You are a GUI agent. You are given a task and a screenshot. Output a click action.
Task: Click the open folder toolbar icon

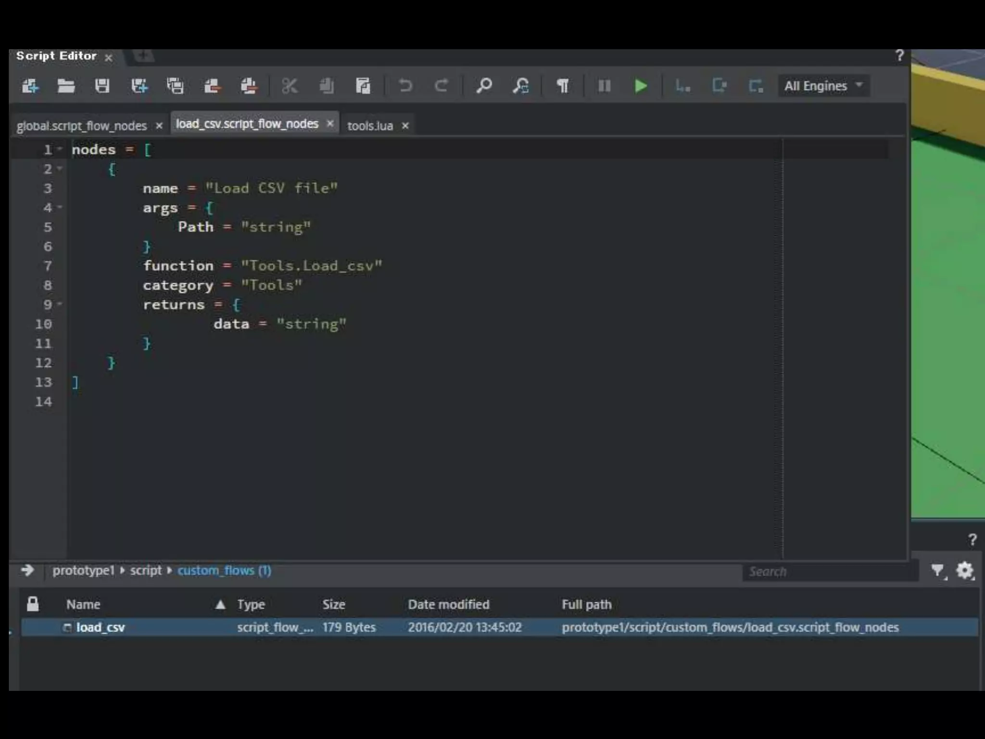65,86
